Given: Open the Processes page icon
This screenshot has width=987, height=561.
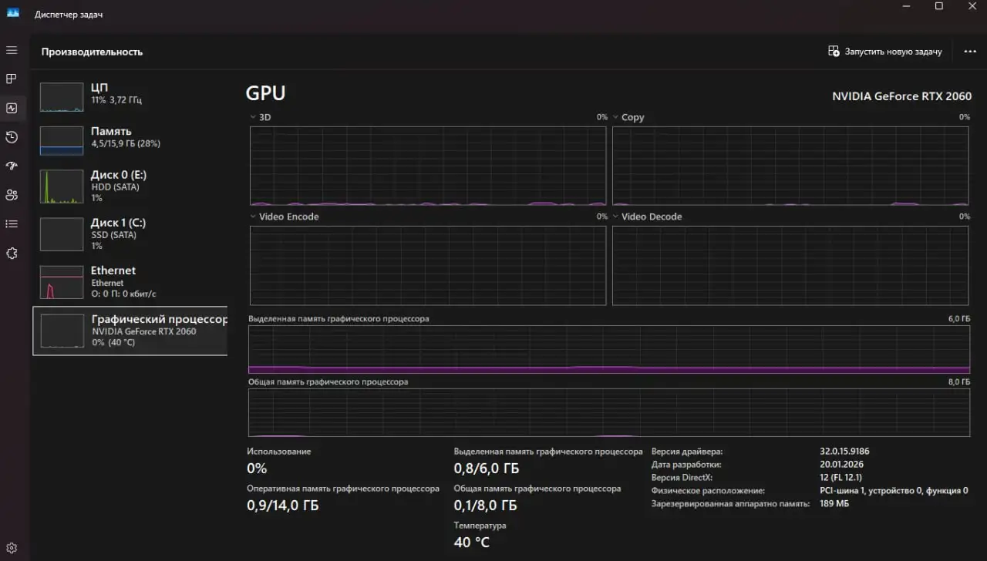Looking at the screenshot, I should 12,79.
